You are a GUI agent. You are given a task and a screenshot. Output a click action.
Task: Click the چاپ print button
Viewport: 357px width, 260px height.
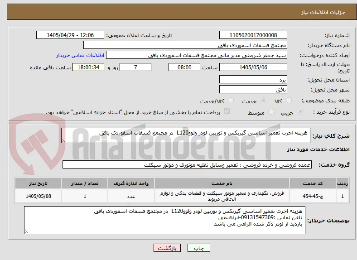pyautogui.click(x=199, y=248)
